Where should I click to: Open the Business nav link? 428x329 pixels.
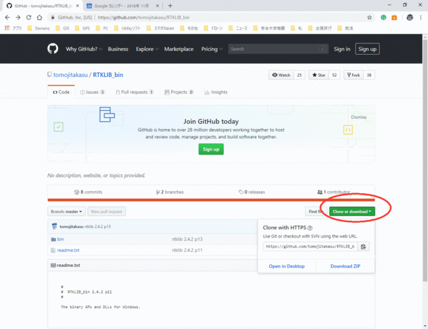click(x=118, y=49)
